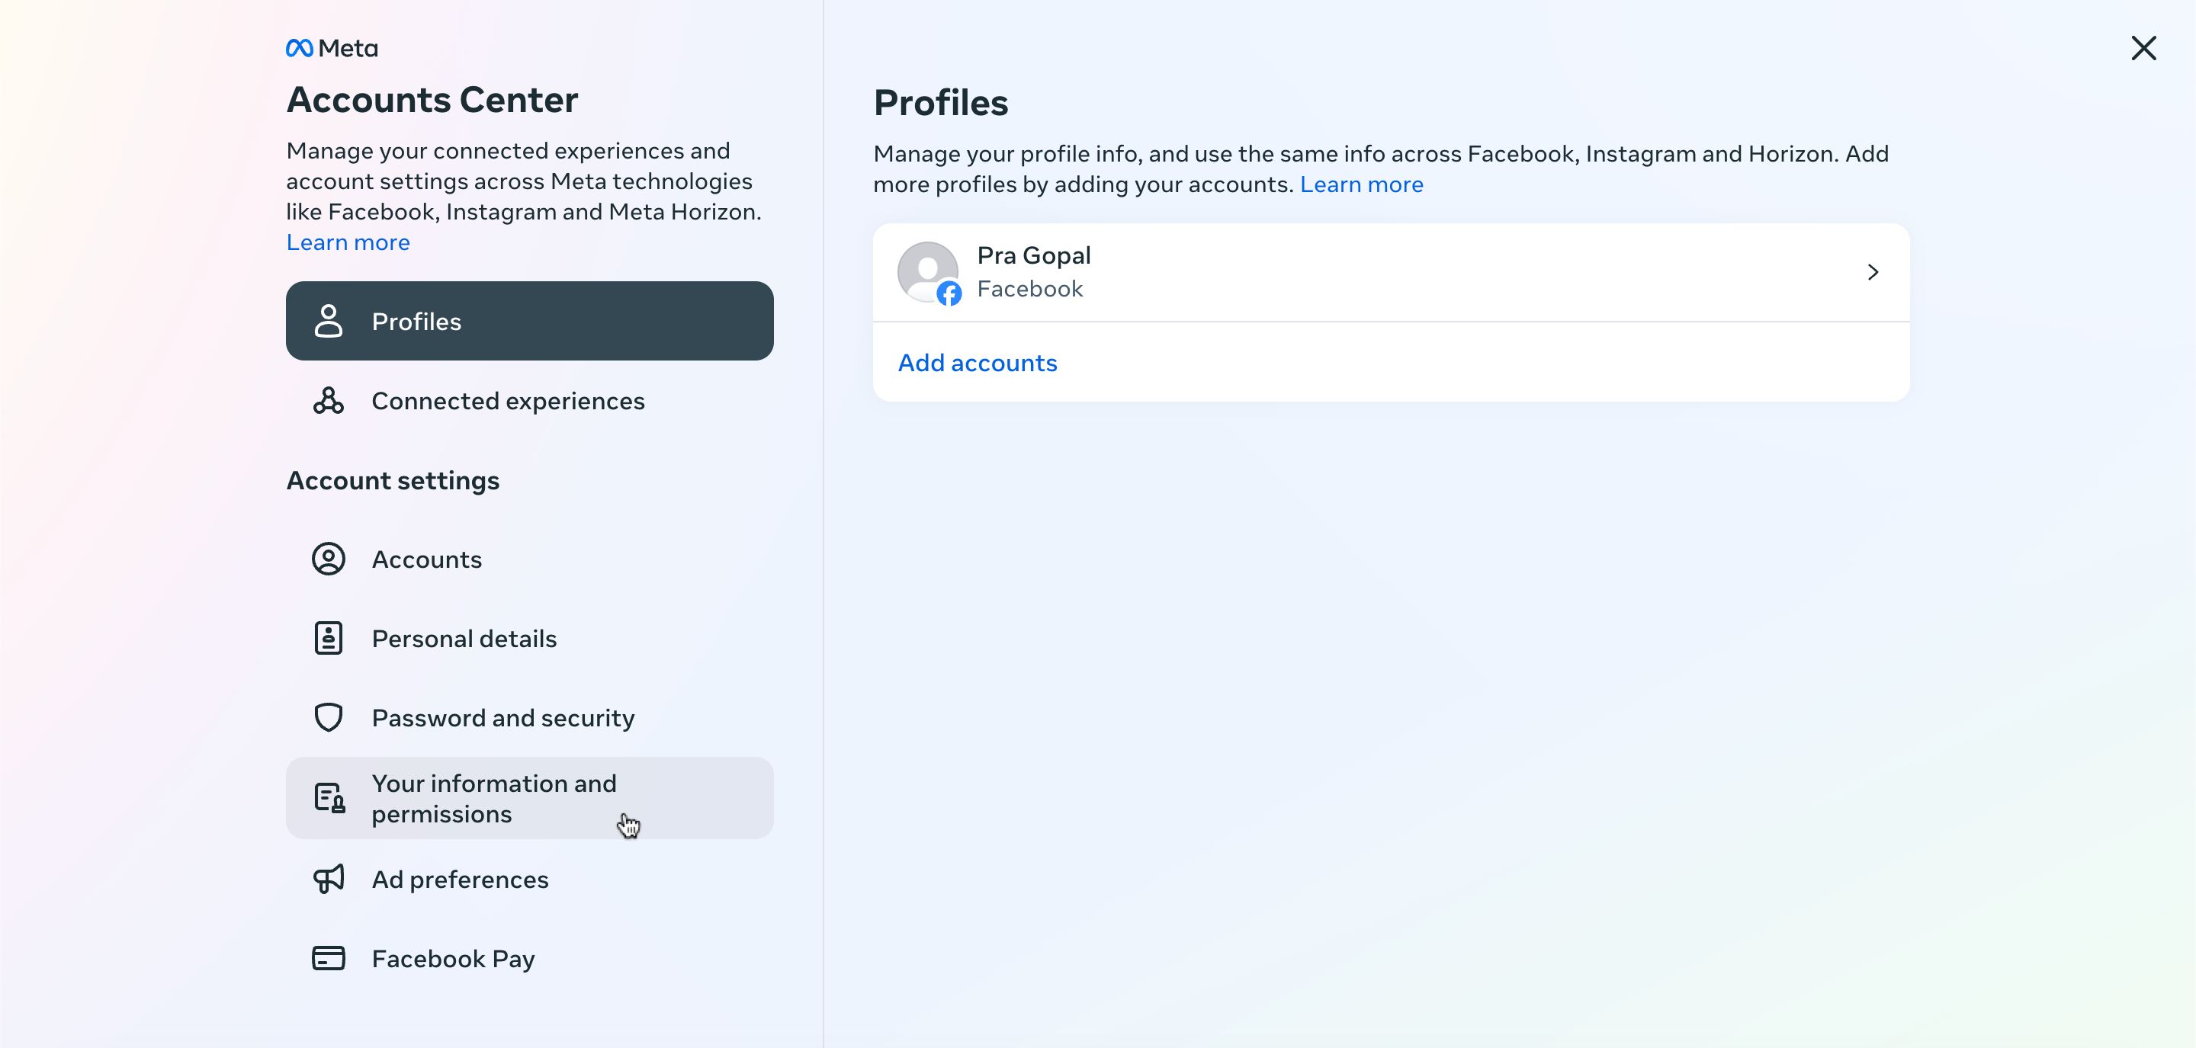2196x1048 pixels.
Task: Select the Accounts circle icon
Action: pyautogui.click(x=328, y=559)
